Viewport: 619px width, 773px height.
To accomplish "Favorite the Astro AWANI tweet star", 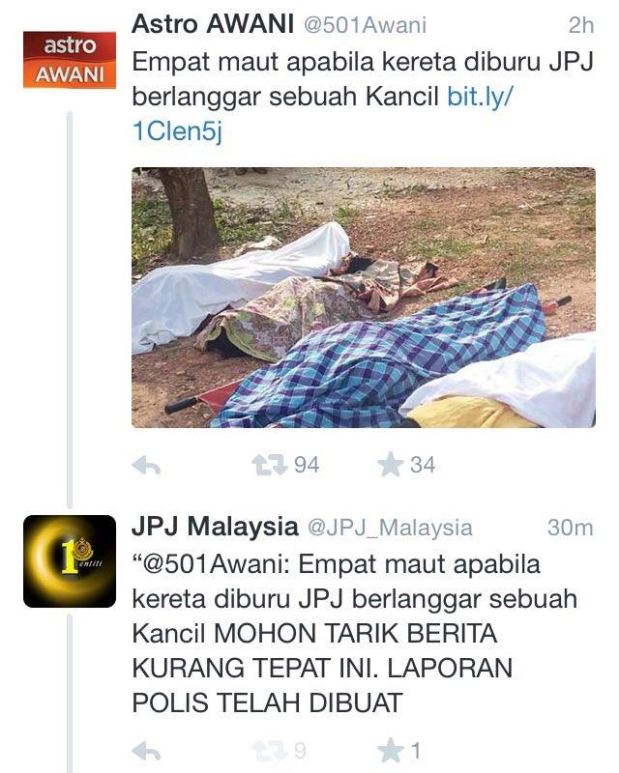I will point(390,465).
